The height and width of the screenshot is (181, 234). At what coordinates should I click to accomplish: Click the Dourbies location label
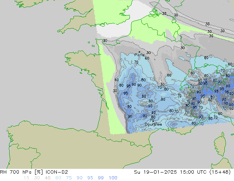point(153,124)
